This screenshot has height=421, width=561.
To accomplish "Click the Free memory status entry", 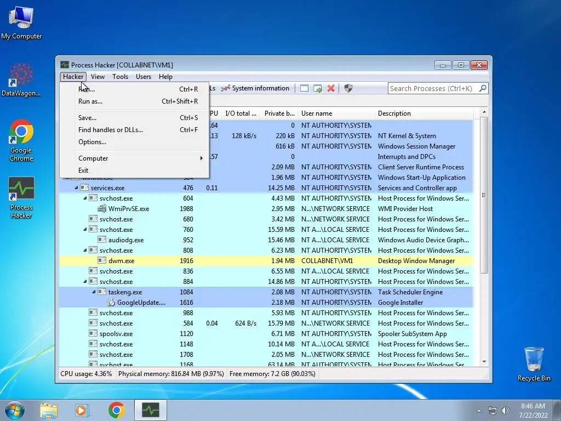I will click(272, 374).
